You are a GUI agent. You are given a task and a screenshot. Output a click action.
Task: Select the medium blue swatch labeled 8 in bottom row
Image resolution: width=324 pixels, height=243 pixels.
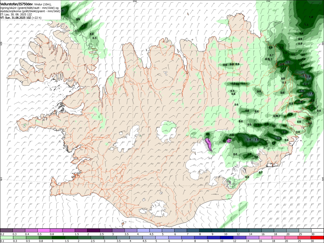tap(200, 237)
